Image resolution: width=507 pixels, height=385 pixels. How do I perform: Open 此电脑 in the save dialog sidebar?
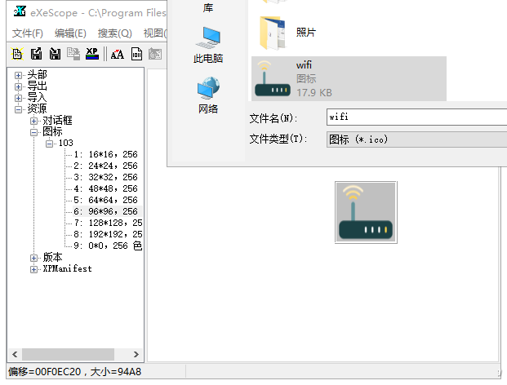(x=208, y=45)
